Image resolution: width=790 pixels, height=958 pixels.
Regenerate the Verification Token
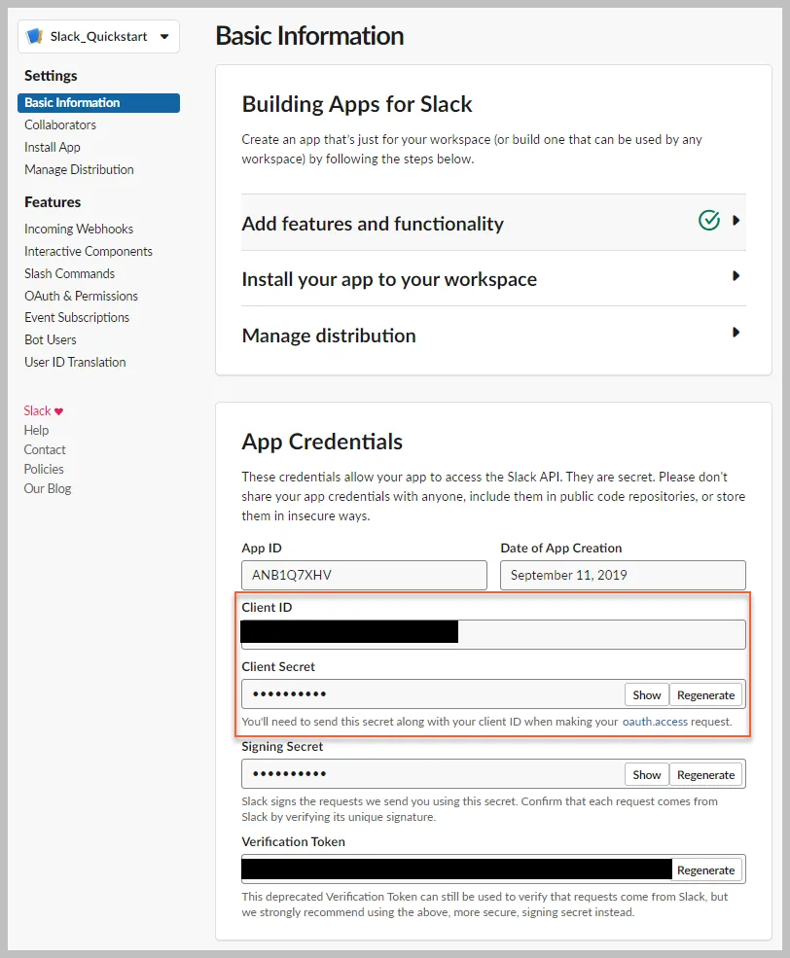(x=705, y=870)
